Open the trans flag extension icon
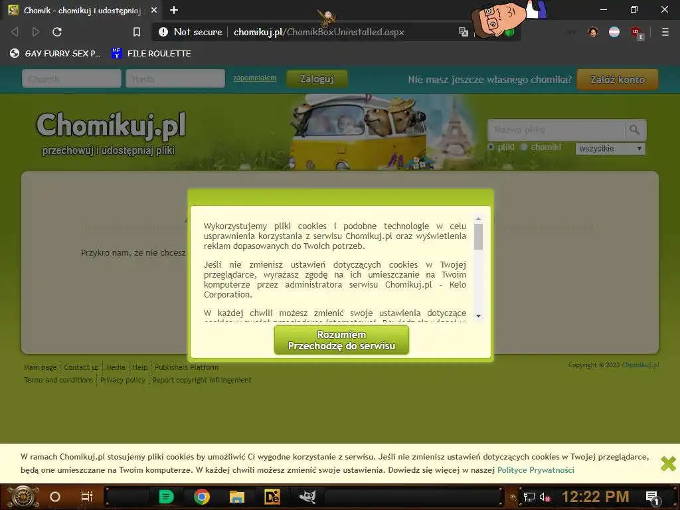Image resolution: width=680 pixels, height=510 pixels. 614,32
